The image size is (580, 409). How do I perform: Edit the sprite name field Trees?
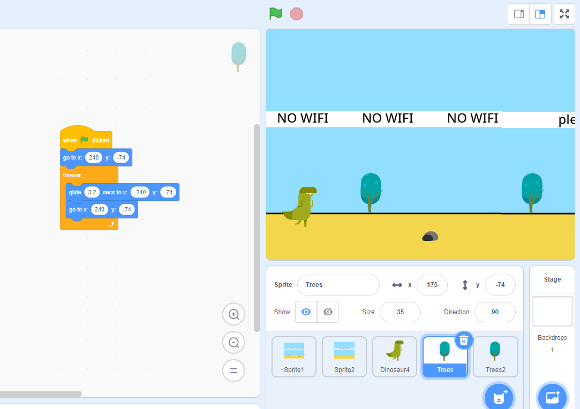click(338, 285)
